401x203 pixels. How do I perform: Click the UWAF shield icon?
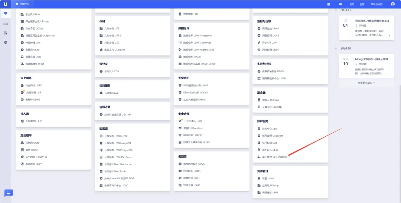[180, 85]
